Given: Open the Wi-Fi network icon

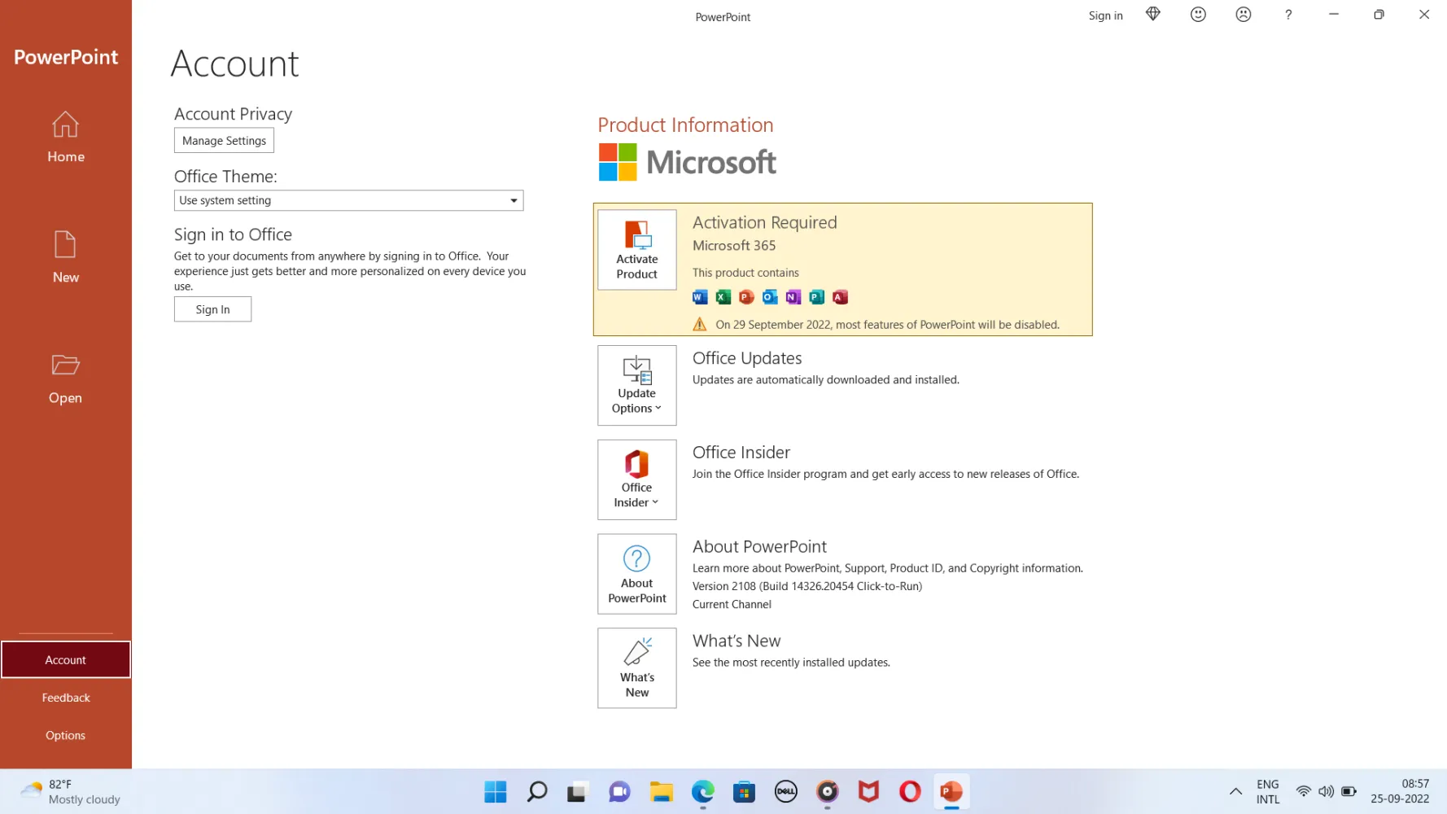Looking at the screenshot, I should pos(1304,791).
